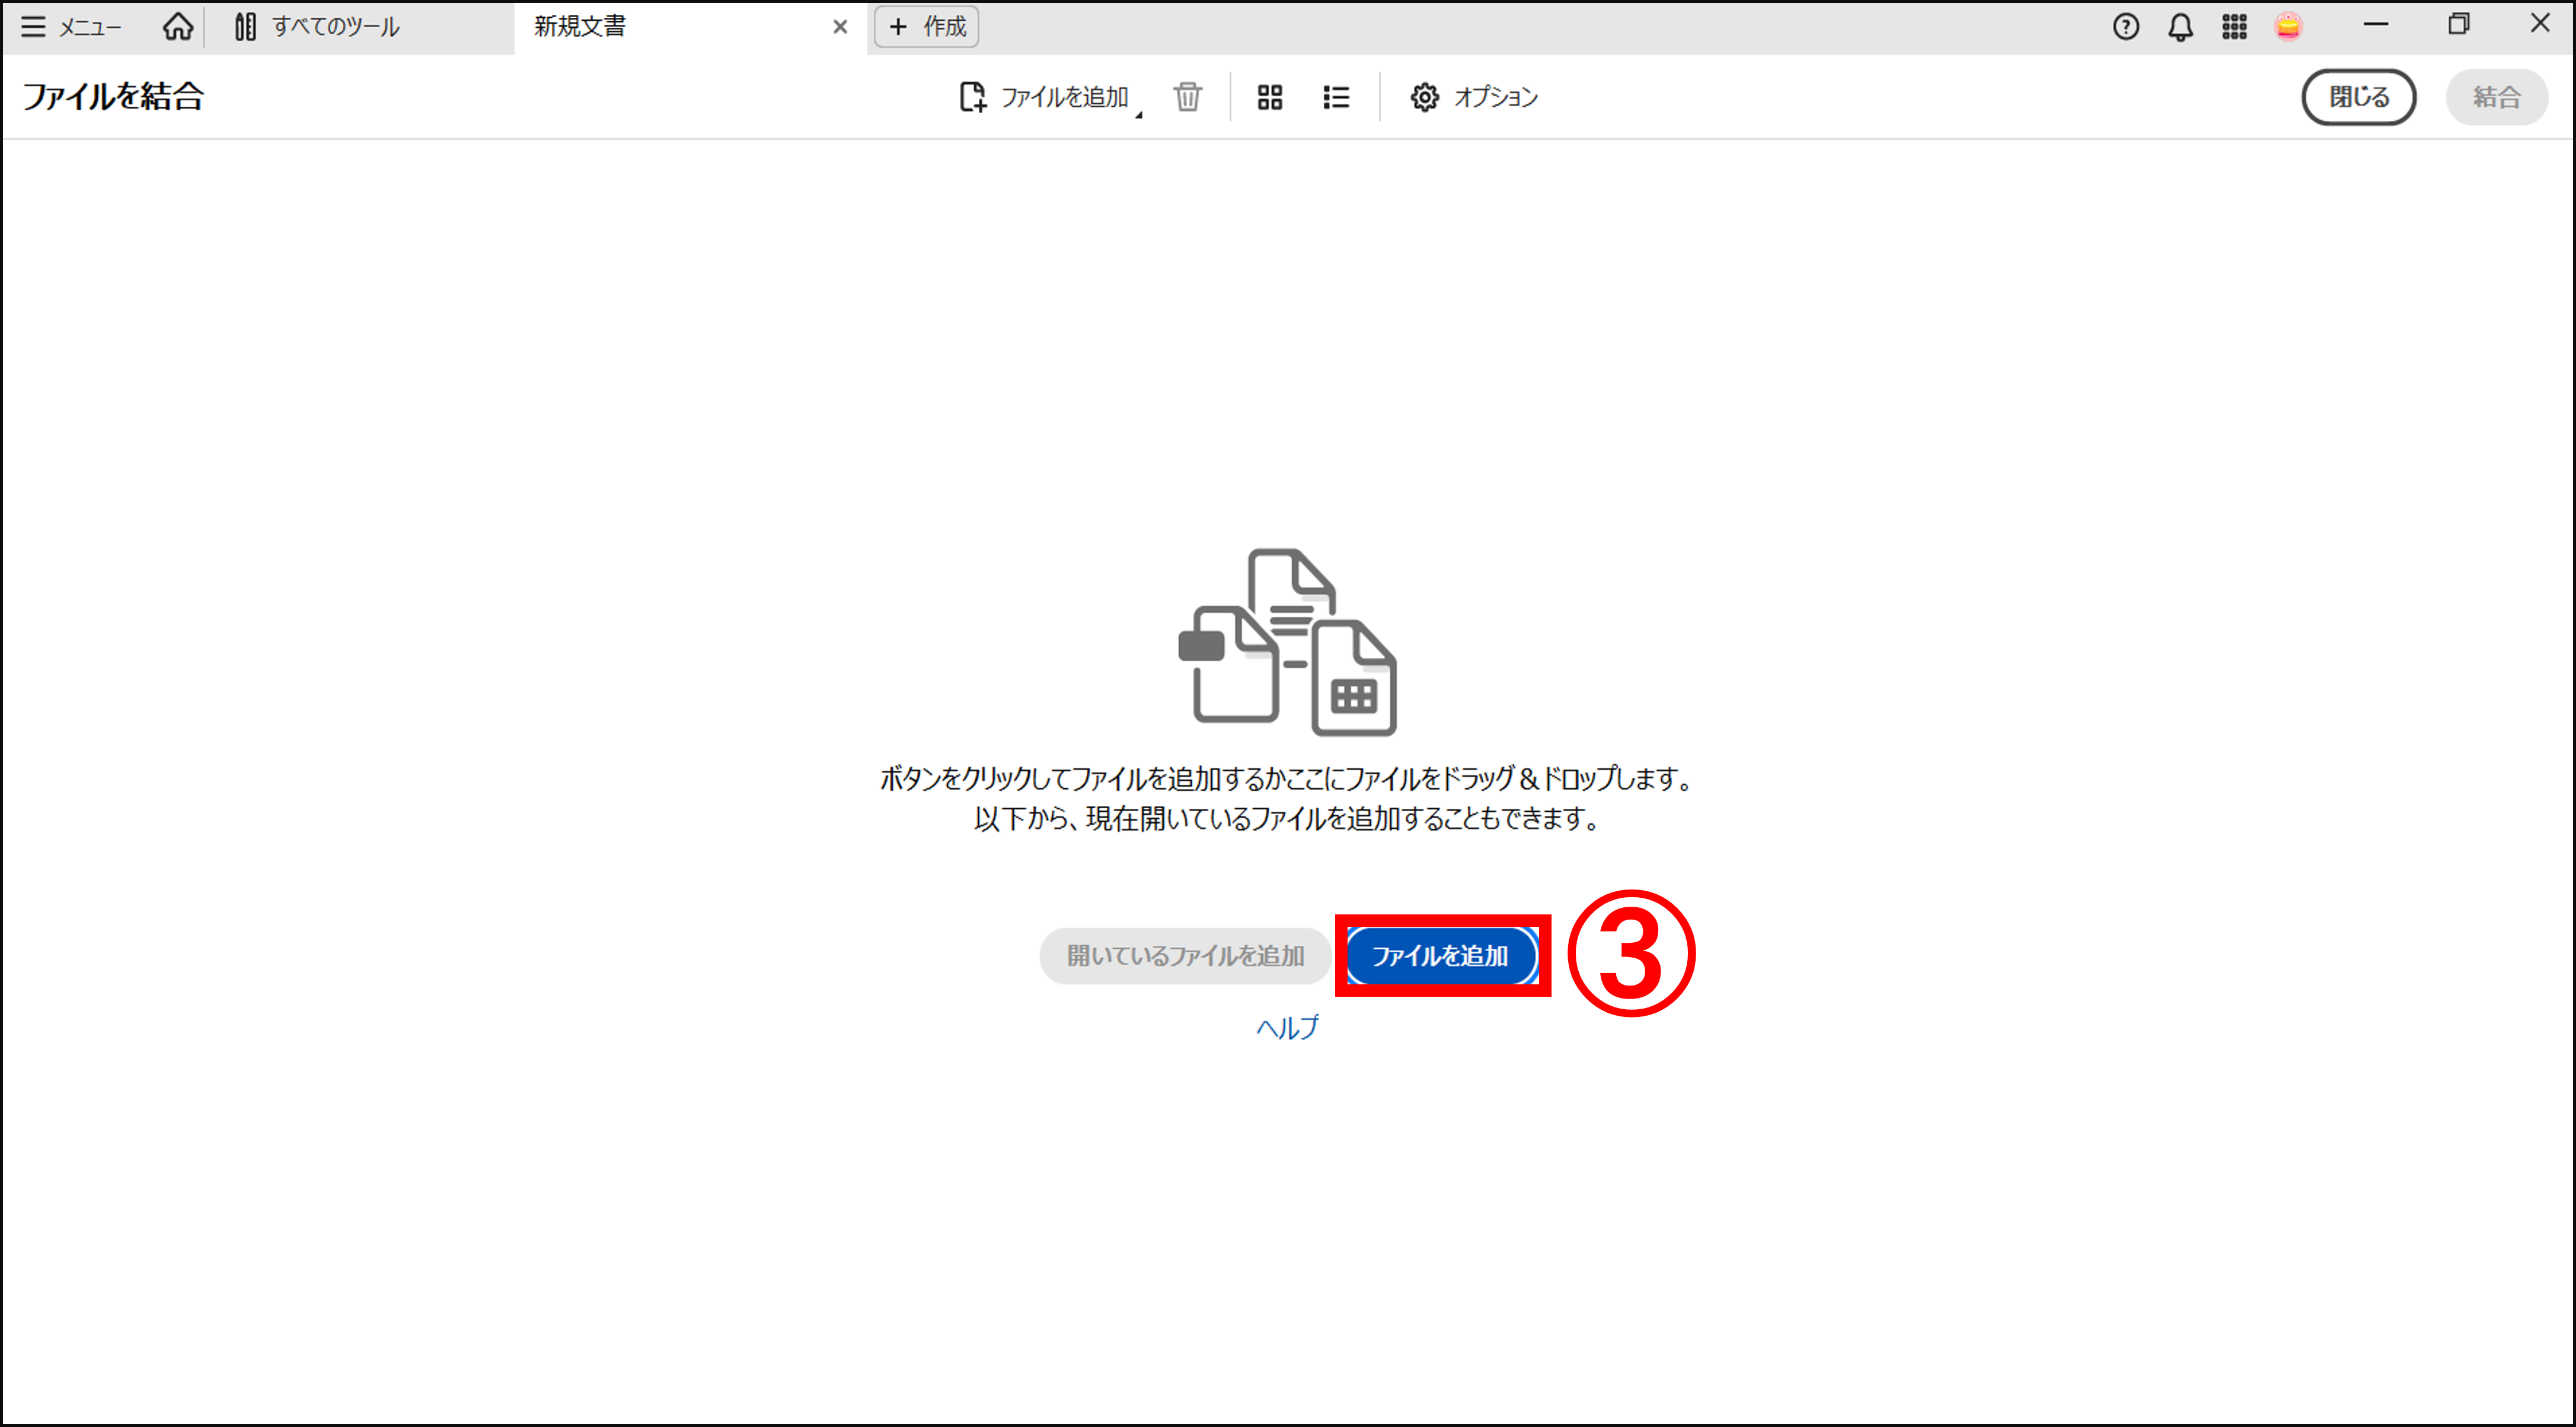Viewport: 2576px width, 1427px height.
Task: Click the 作成 create button
Action: tap(926, 27)
